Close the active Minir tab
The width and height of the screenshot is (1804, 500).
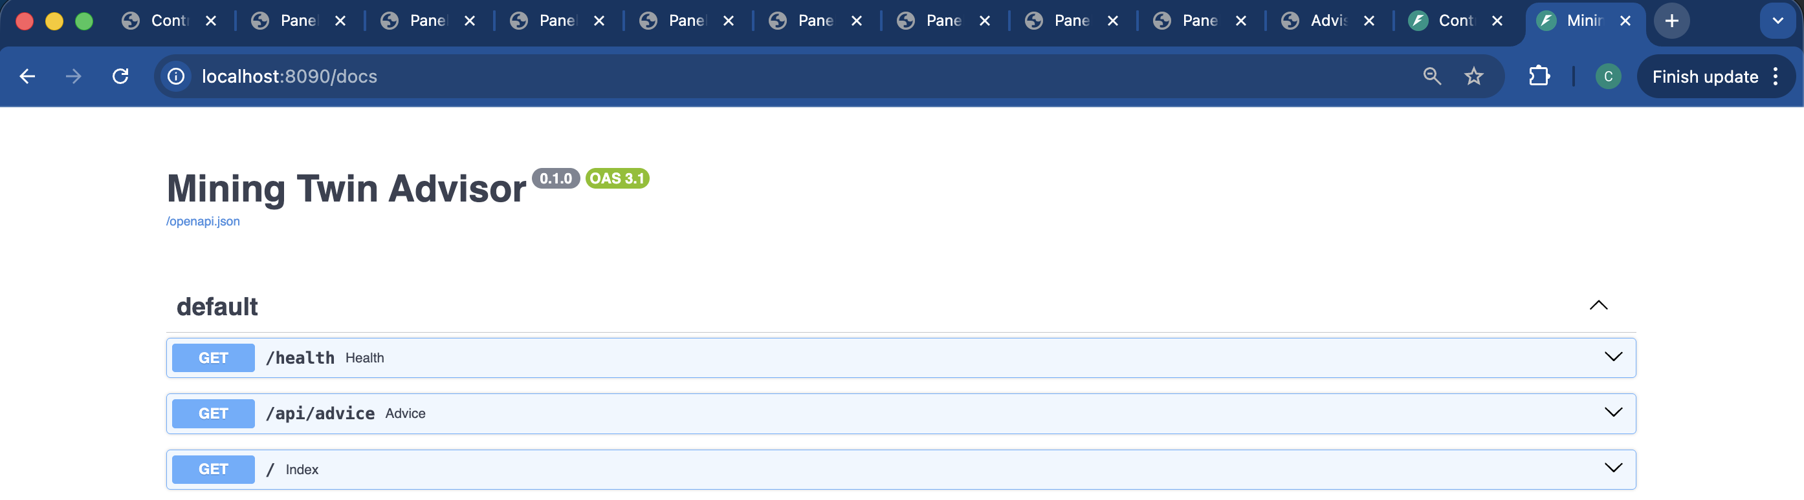coord(1625,21)
